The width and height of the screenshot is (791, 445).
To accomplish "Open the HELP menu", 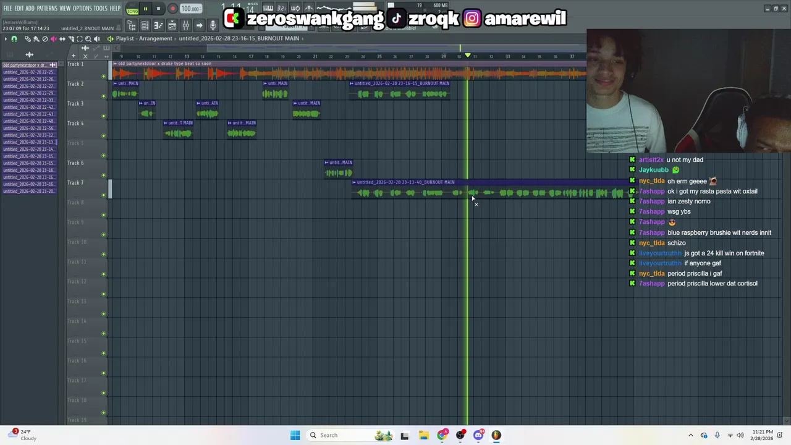I will (116, 8).
